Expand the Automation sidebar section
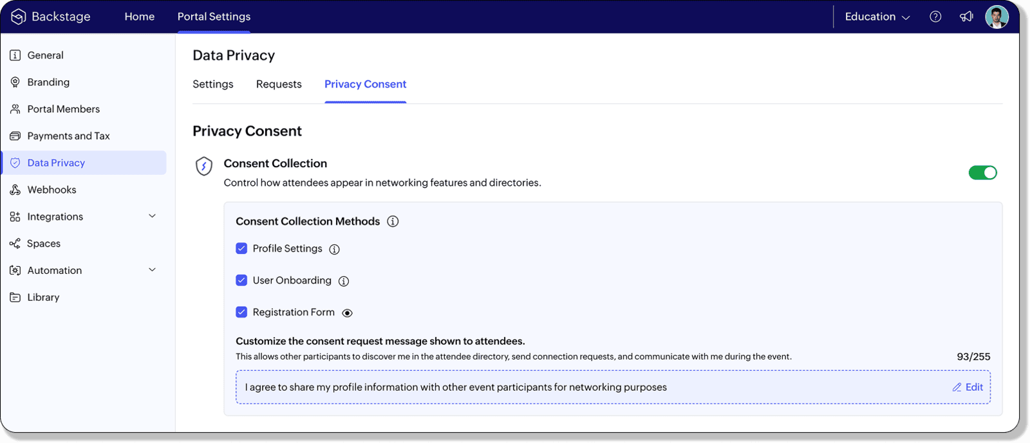The image size is (1030, 443). [152, 270]
